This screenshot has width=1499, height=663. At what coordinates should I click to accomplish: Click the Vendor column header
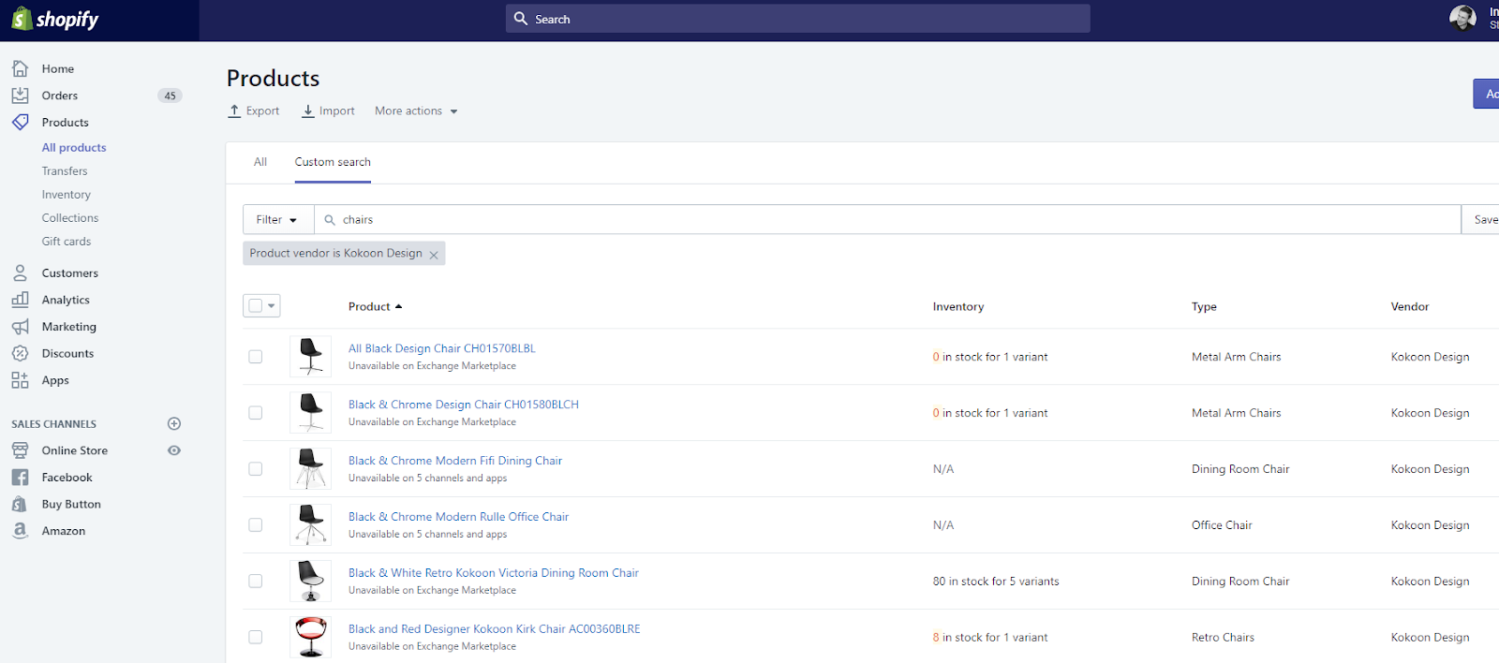click(x=1410, y=306)
